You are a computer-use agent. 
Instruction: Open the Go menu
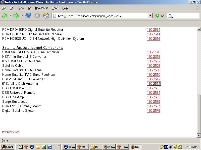tap(30, 8)
